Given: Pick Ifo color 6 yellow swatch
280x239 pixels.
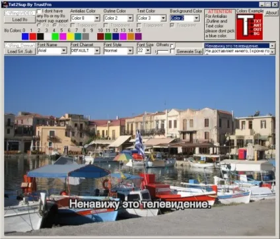Looking at the screenshot, I should pyautogui.click(x=71, y=36).
